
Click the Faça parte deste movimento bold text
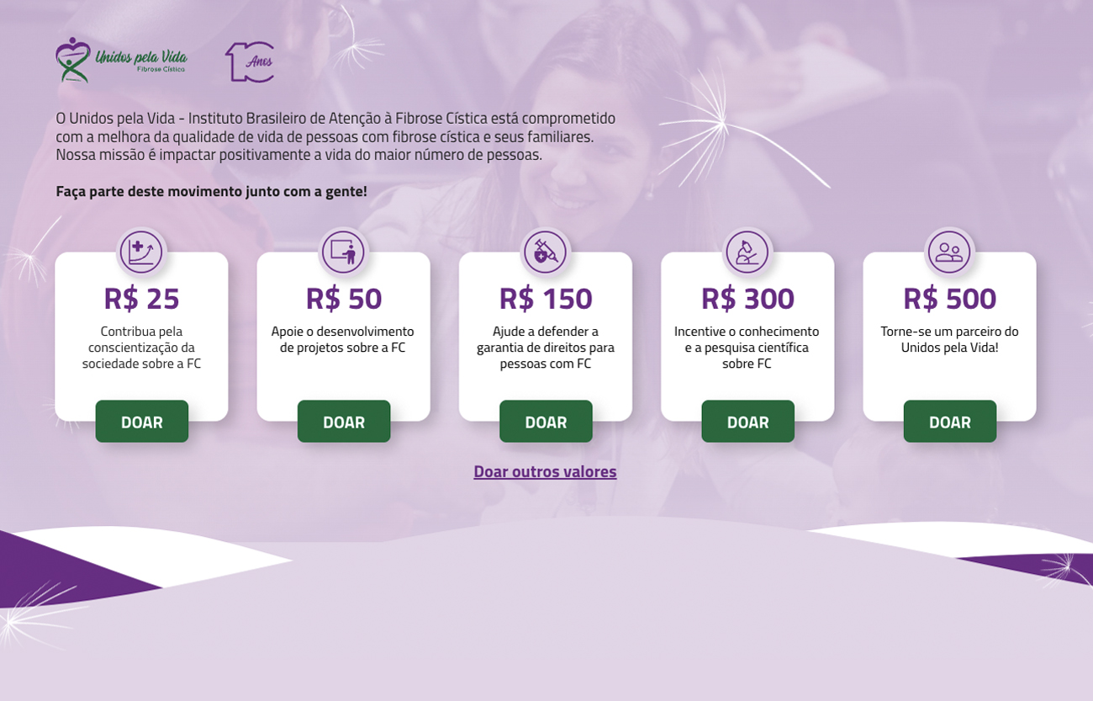point(211,191)
